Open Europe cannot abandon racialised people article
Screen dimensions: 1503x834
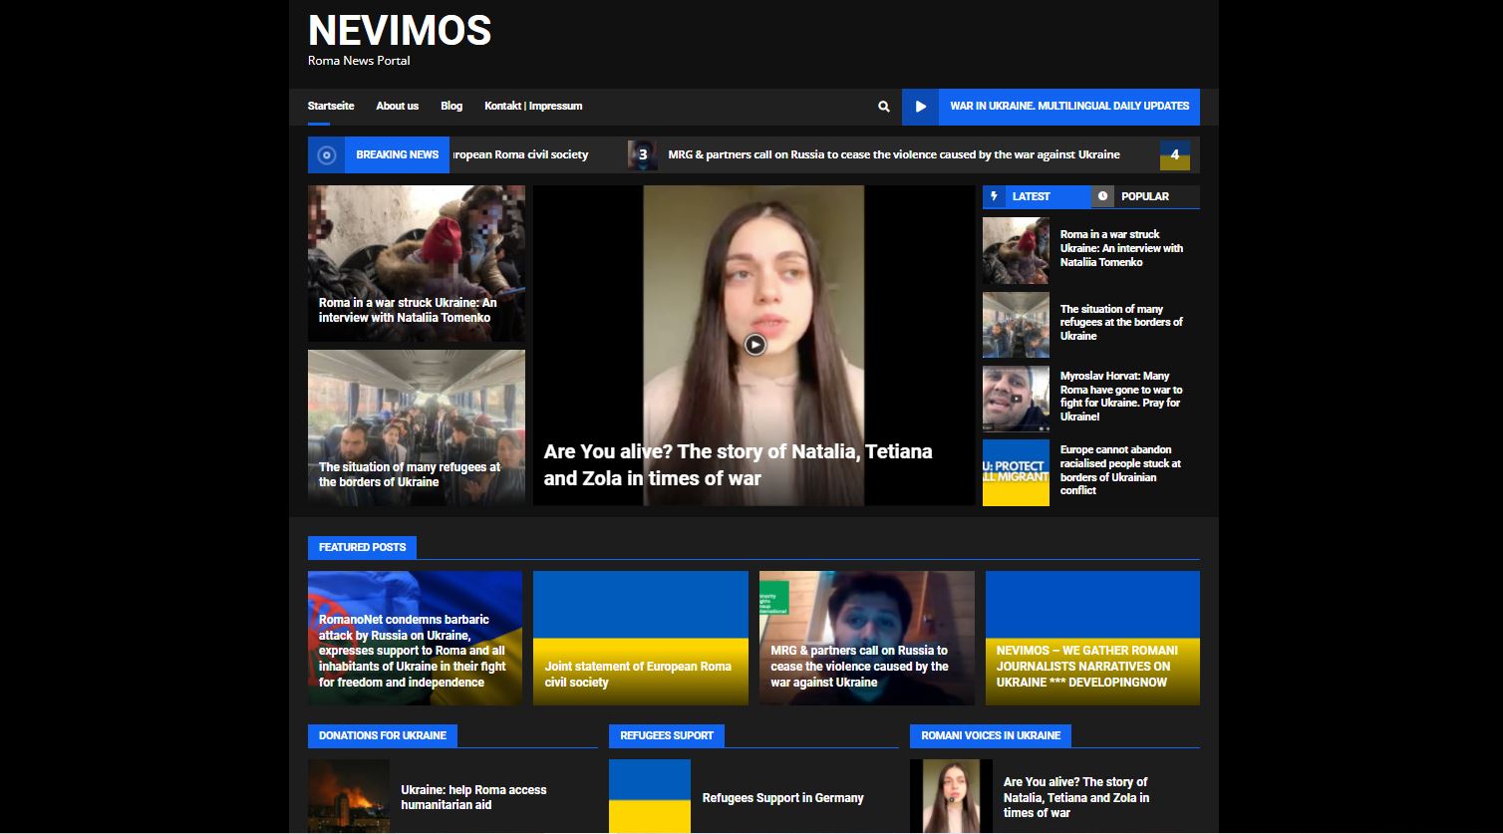coord(1121,470)
